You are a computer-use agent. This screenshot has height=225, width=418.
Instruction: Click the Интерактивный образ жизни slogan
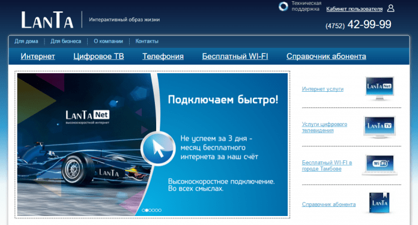click(124, 19)
